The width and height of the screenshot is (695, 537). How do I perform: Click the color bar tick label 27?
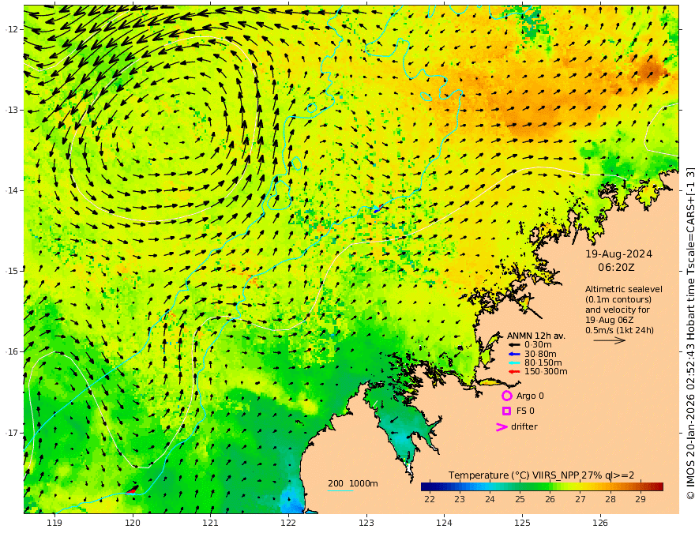[580, 499]
